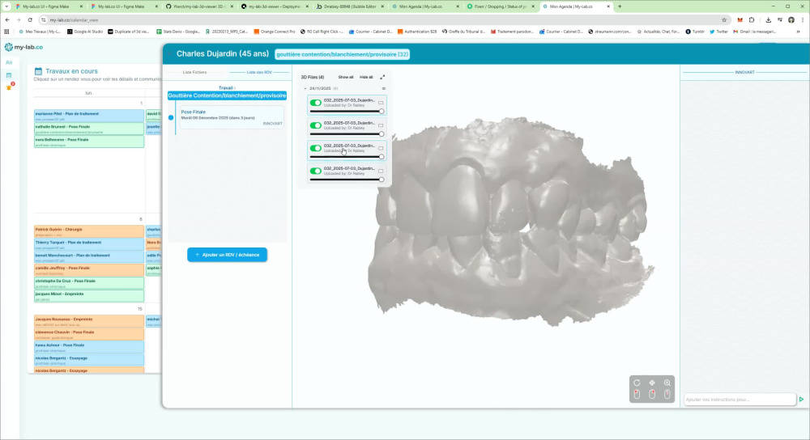Adjust the opacity slider of the fourth 3D file
The height and width of the screenshot is (440, 810).
pos(347,180)
